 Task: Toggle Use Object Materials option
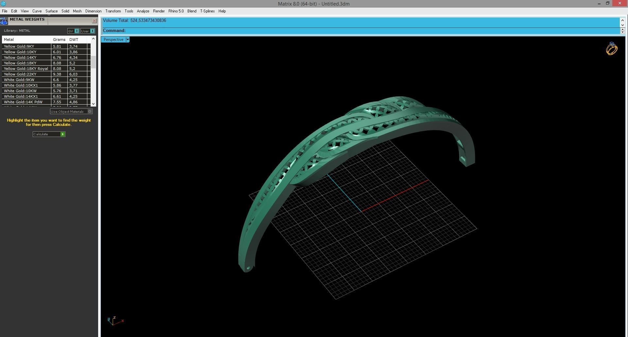pos(71,111)
